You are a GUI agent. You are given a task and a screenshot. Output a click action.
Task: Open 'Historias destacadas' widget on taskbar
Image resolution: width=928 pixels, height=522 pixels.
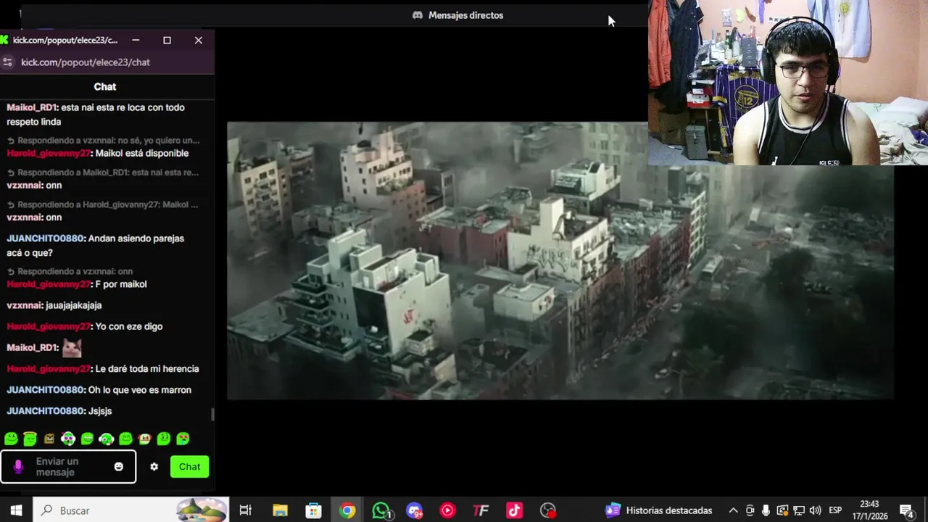click(x=659, y=510)
